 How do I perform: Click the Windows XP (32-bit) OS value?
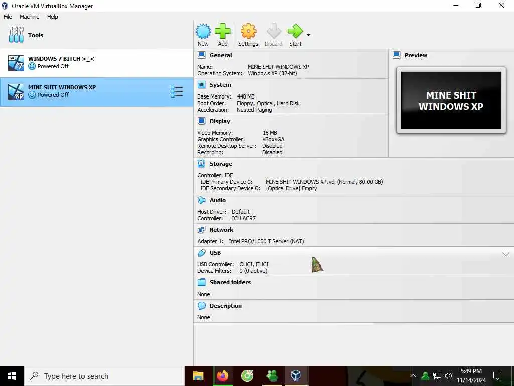(273, 73)
